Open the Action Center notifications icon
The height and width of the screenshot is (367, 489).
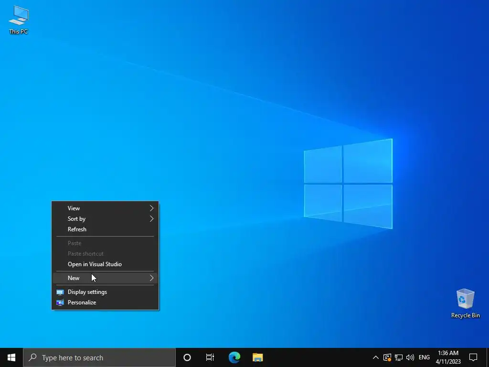(473, 357)
